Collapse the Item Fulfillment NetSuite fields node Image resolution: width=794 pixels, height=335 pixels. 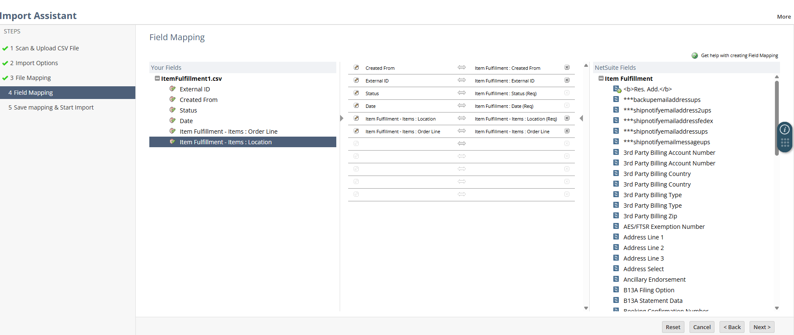point(601,78)
